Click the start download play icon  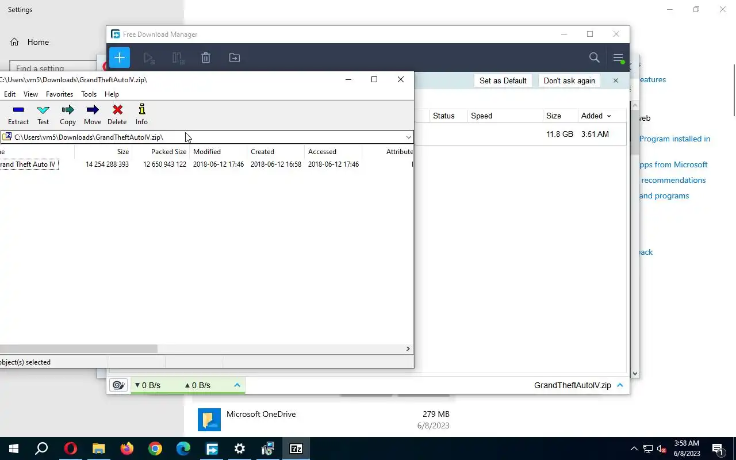pyautogui.click(x=149, y=57)
